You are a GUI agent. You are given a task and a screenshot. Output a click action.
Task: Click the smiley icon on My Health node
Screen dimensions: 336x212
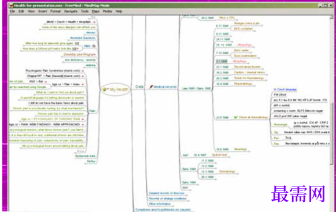coord(105,90)
